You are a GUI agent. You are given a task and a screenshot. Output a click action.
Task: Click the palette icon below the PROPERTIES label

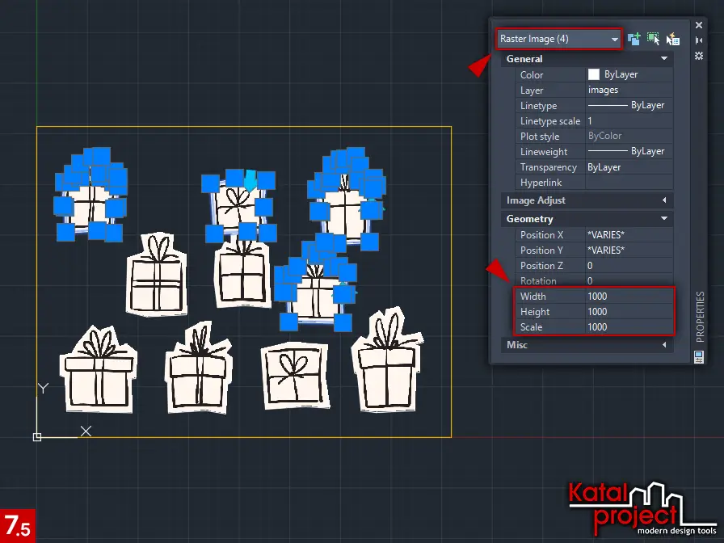click(699, 356)
